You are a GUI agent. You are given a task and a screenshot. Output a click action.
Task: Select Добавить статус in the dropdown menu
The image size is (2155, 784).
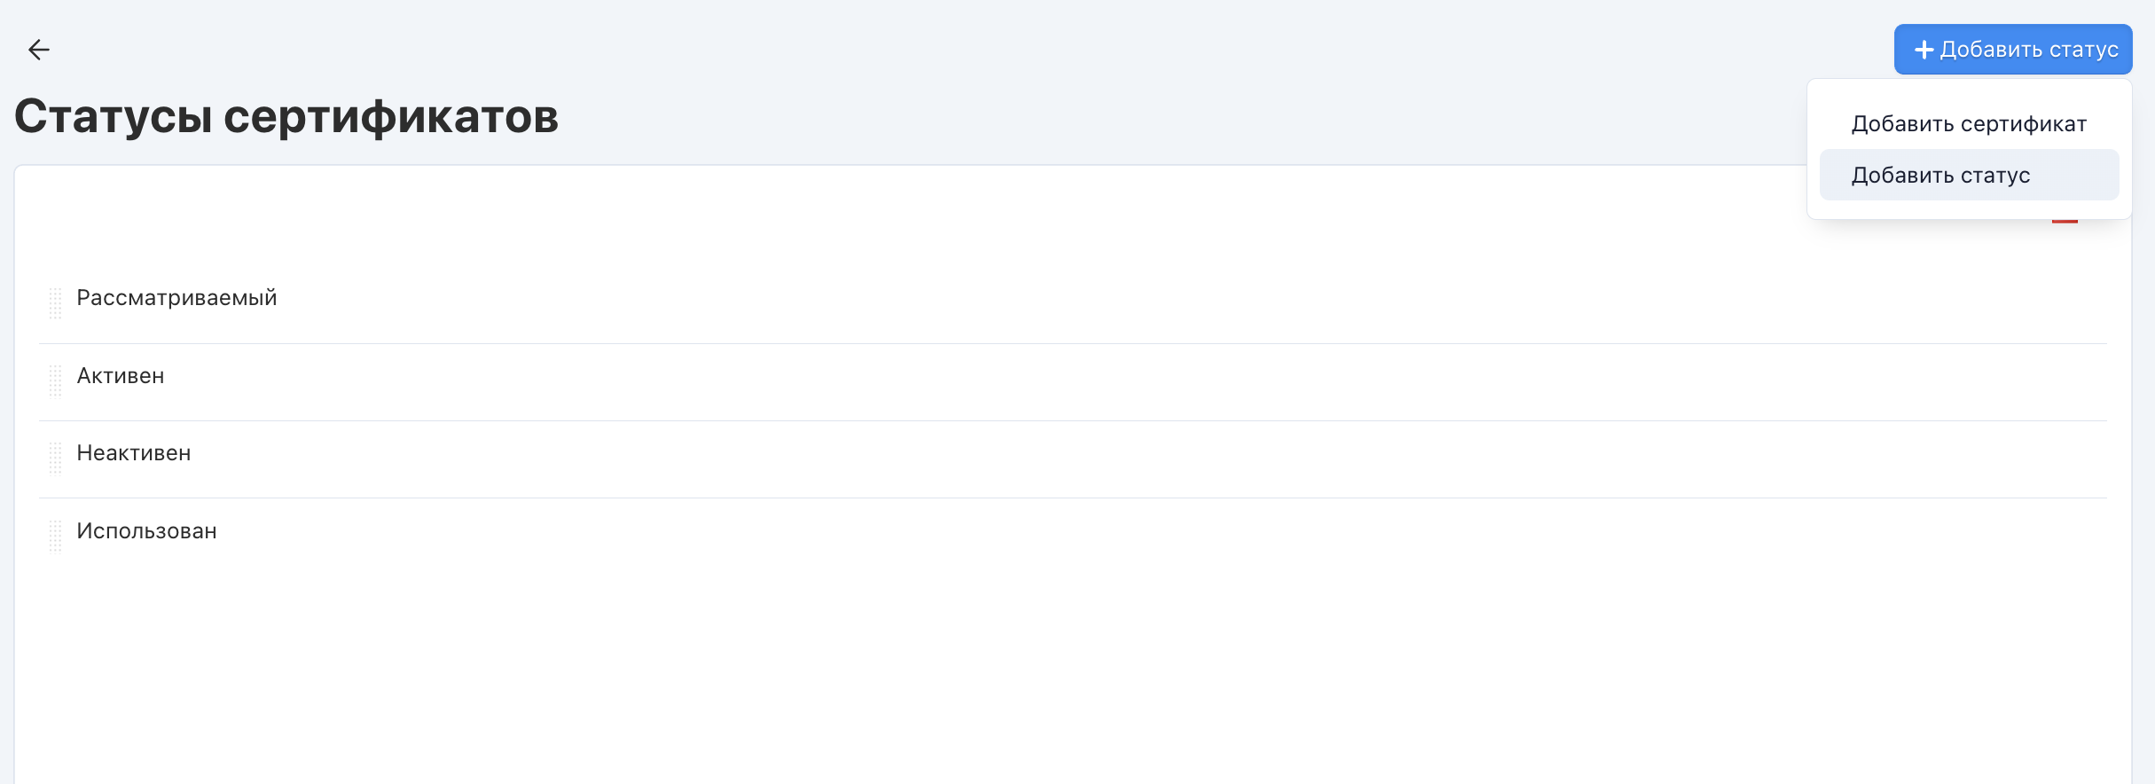(x=1940, y=176)
